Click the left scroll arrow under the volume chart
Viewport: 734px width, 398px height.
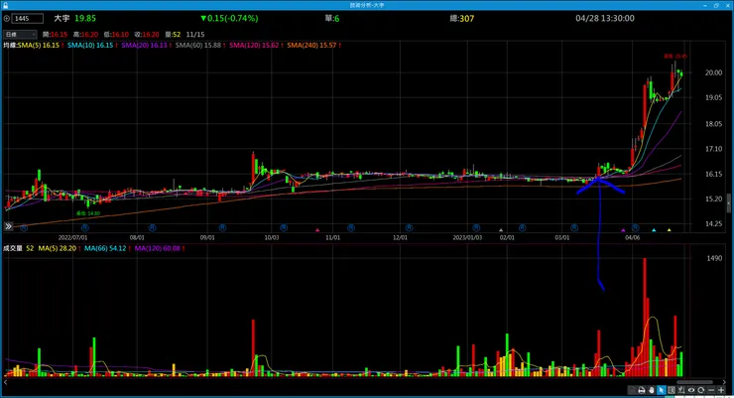(x=6, y=382)
